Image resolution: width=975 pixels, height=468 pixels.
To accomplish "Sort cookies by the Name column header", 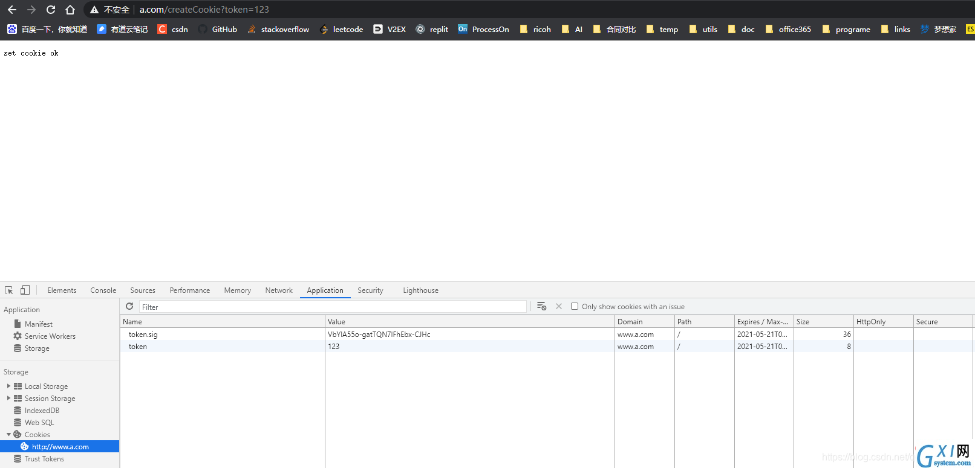I will coord(223,322).
